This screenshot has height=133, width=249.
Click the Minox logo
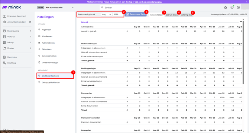point(12,7)
